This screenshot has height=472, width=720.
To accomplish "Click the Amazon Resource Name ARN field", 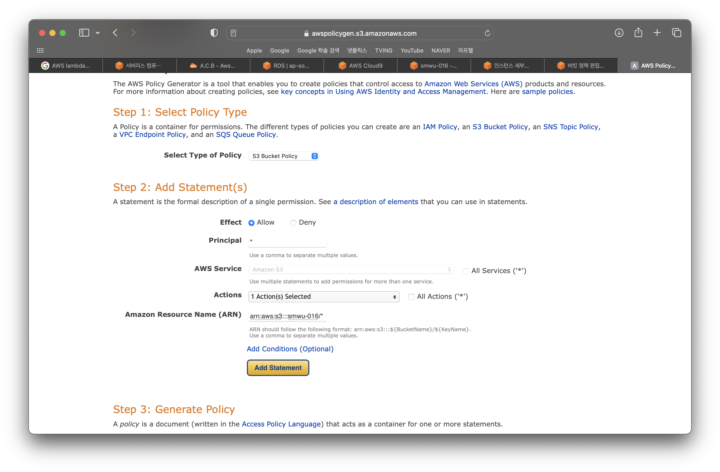I will pyautogui.click(x=287, y=316).
